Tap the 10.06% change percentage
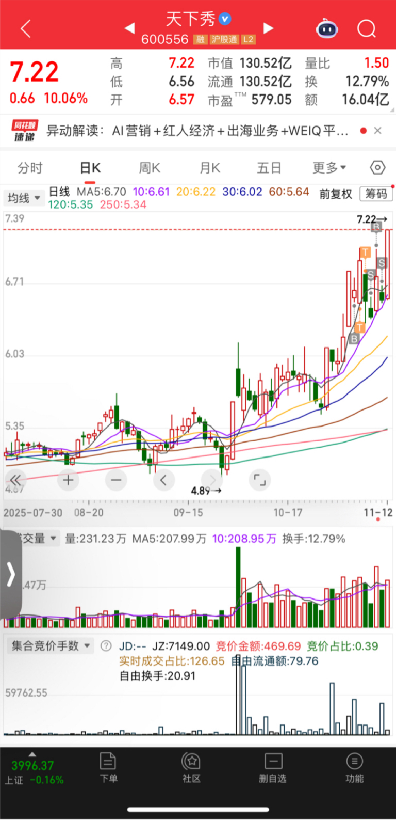Image resolution: width=396 pixels, height=820 pixels. [x=66, y=98]
